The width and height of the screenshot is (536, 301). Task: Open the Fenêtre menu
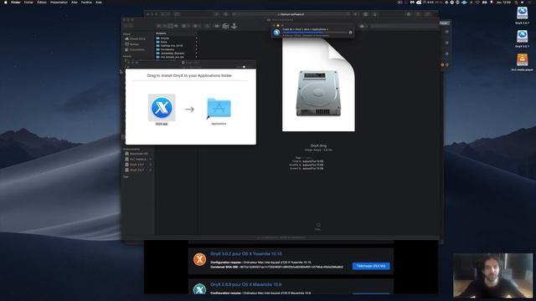click(x=86, y=2)
